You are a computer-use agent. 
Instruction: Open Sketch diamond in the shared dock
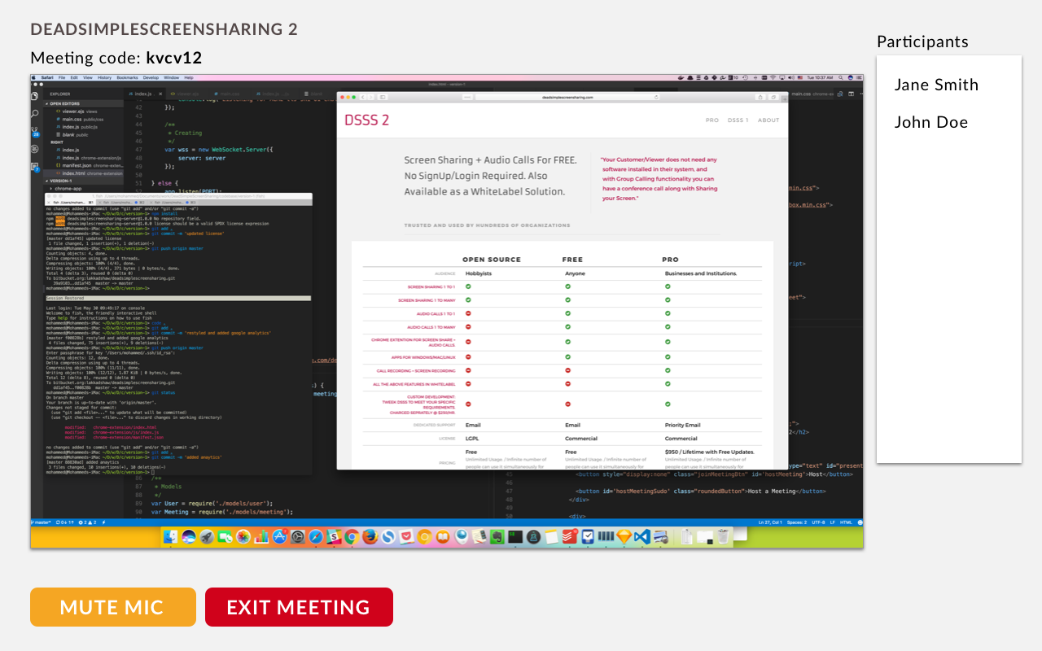click(x=624, y=537)
